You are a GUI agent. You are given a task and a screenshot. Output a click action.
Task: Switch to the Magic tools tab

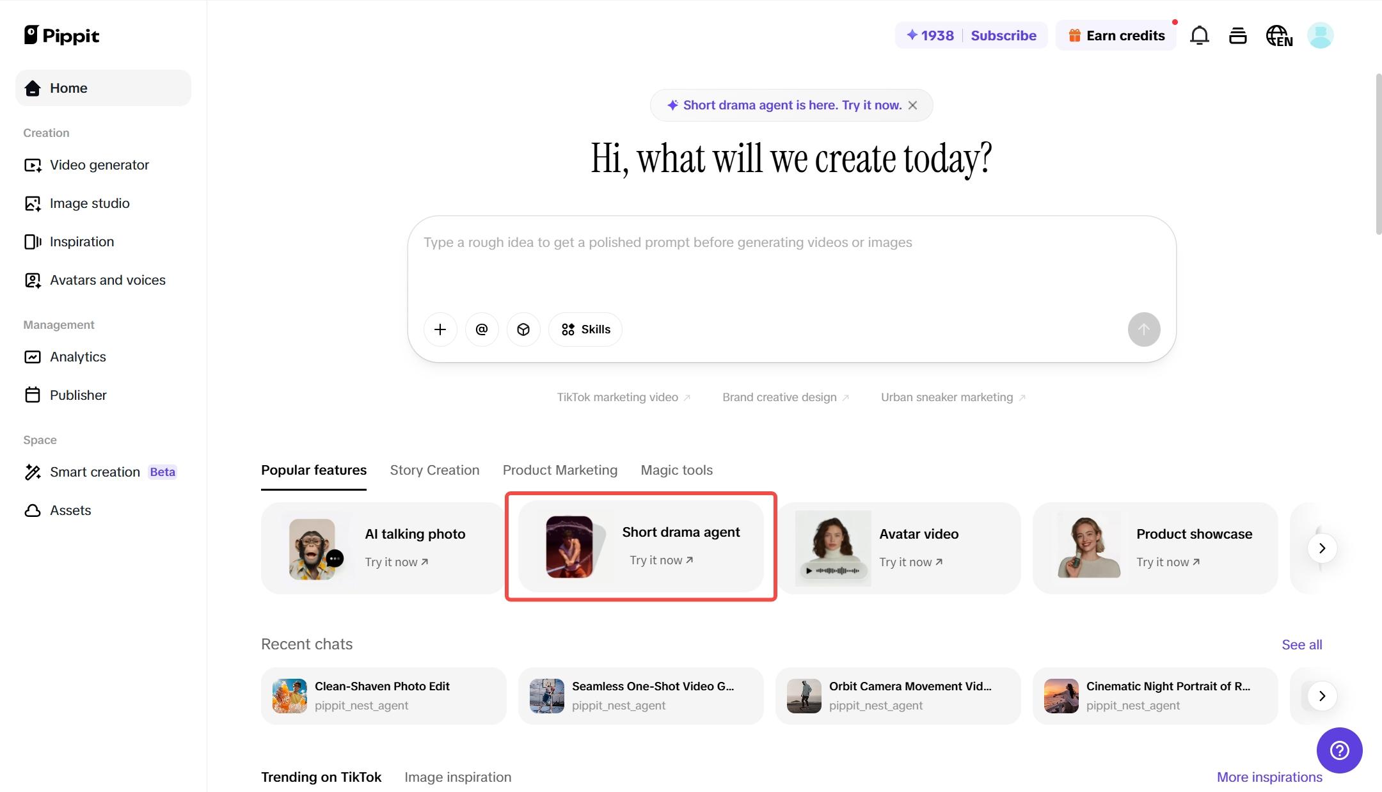(x=676, y=470)
